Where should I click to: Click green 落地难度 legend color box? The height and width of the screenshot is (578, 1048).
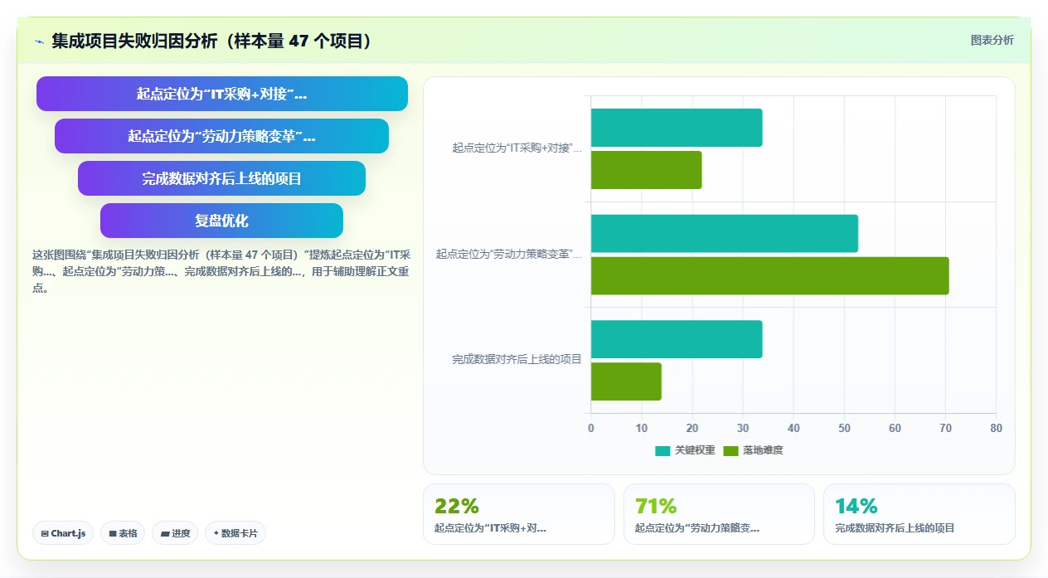pyautogui.click(x=730, y=451)
